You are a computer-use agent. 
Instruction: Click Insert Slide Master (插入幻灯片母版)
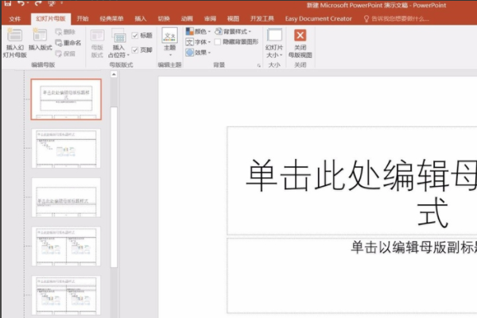tap(14, 43)
